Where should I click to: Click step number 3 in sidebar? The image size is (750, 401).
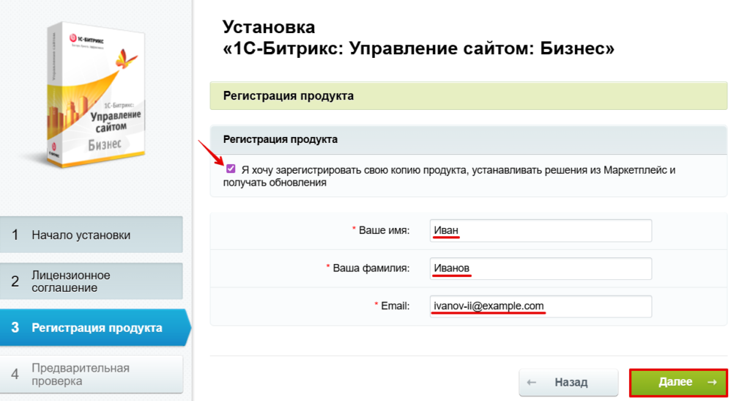15,328
